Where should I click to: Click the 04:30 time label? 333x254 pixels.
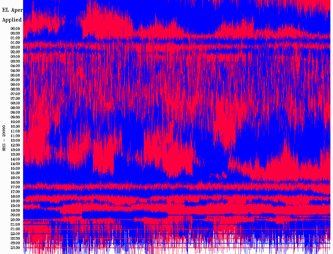coord(15,70)
